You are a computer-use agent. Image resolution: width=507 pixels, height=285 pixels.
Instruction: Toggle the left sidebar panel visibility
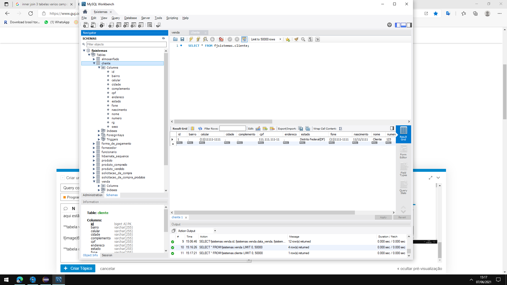(x=397, y=25)
